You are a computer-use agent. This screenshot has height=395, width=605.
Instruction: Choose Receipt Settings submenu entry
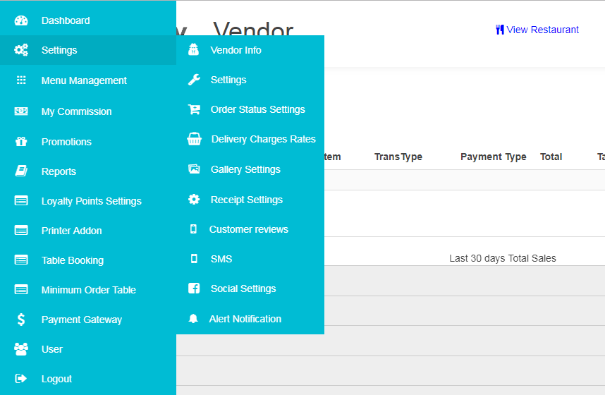tap(246, 200)
